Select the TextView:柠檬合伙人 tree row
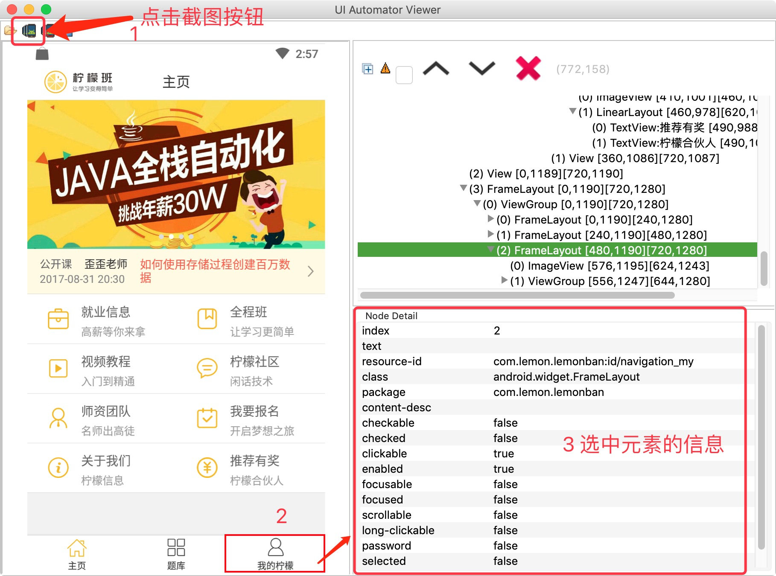 674,143
